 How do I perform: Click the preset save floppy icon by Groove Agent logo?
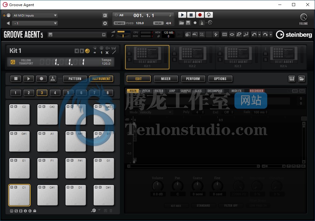click(x=50, y=35)
